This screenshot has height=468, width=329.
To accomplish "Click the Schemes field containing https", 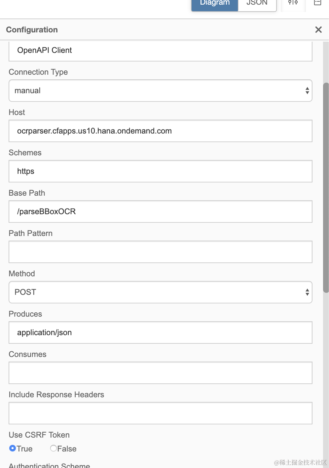I will (x=160, y=171).
